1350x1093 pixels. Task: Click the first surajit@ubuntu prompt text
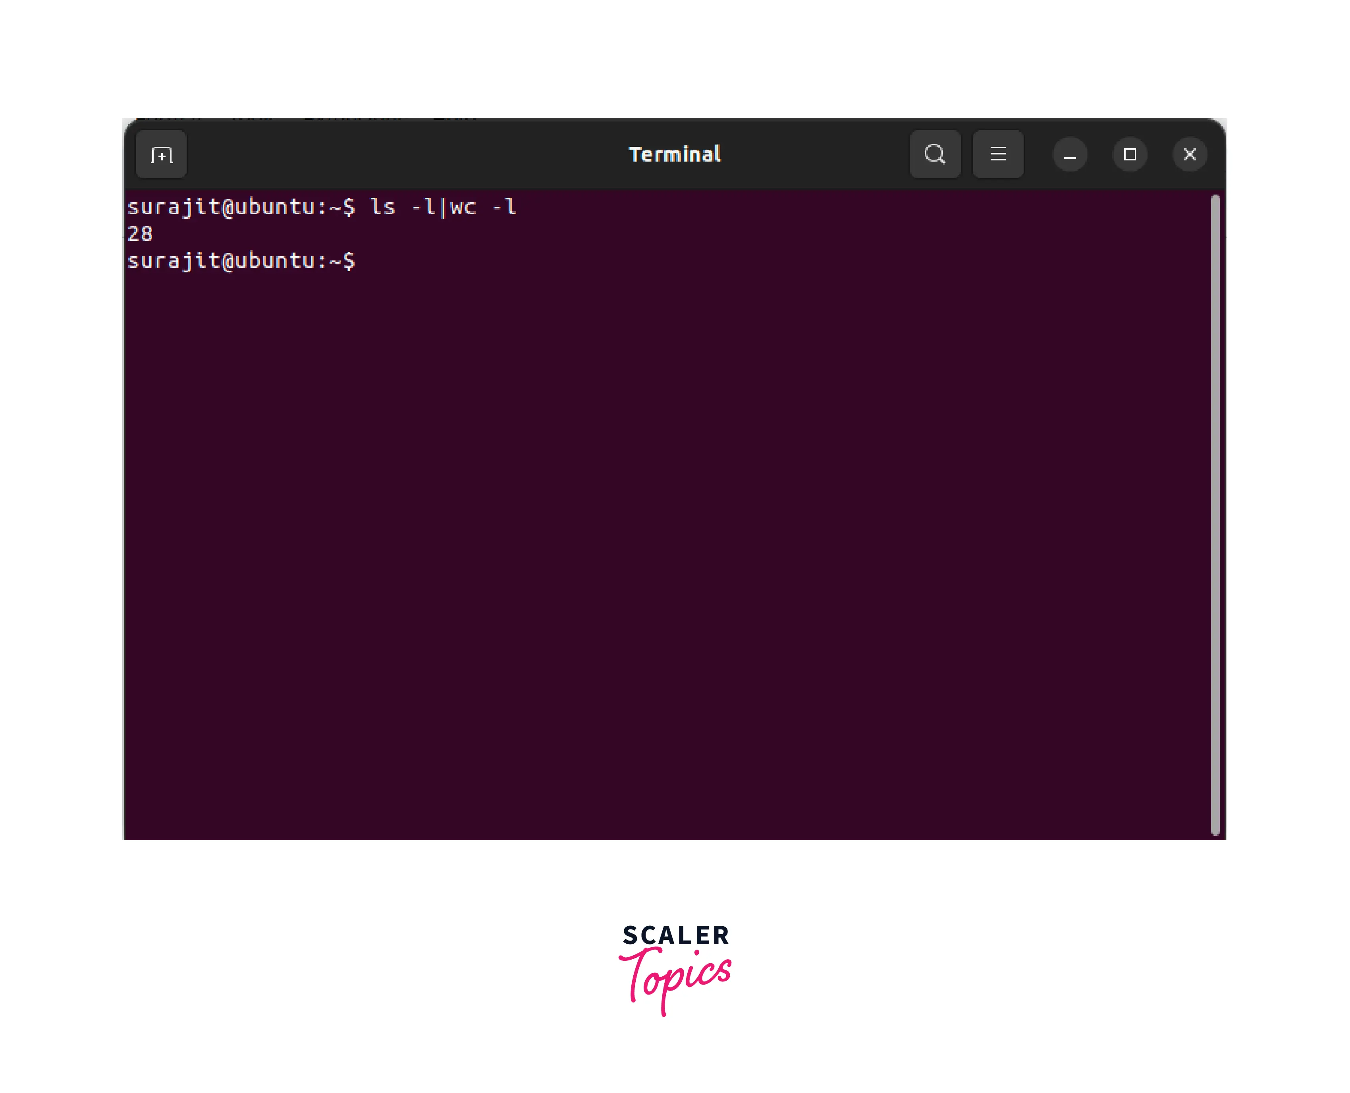tap(241, 207)
